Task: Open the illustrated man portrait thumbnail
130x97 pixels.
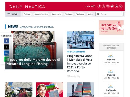Action: (50, 90)
